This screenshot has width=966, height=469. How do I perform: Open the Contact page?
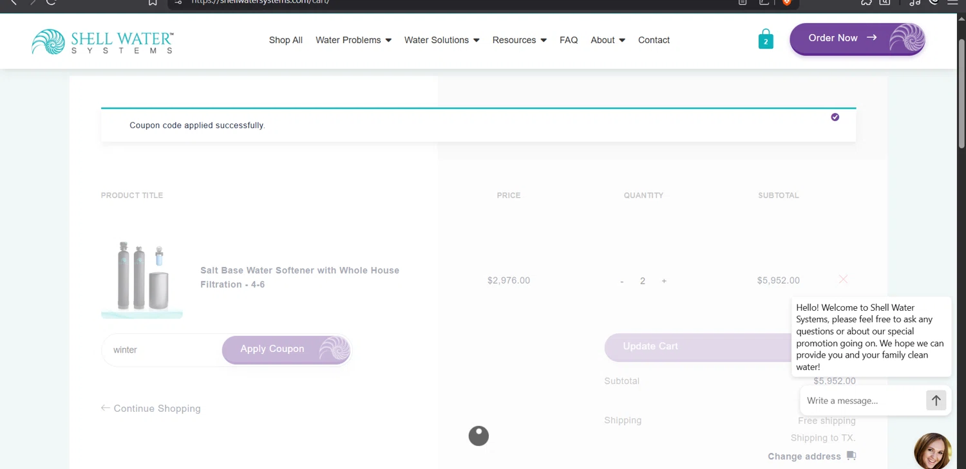(x=654, y=40)
